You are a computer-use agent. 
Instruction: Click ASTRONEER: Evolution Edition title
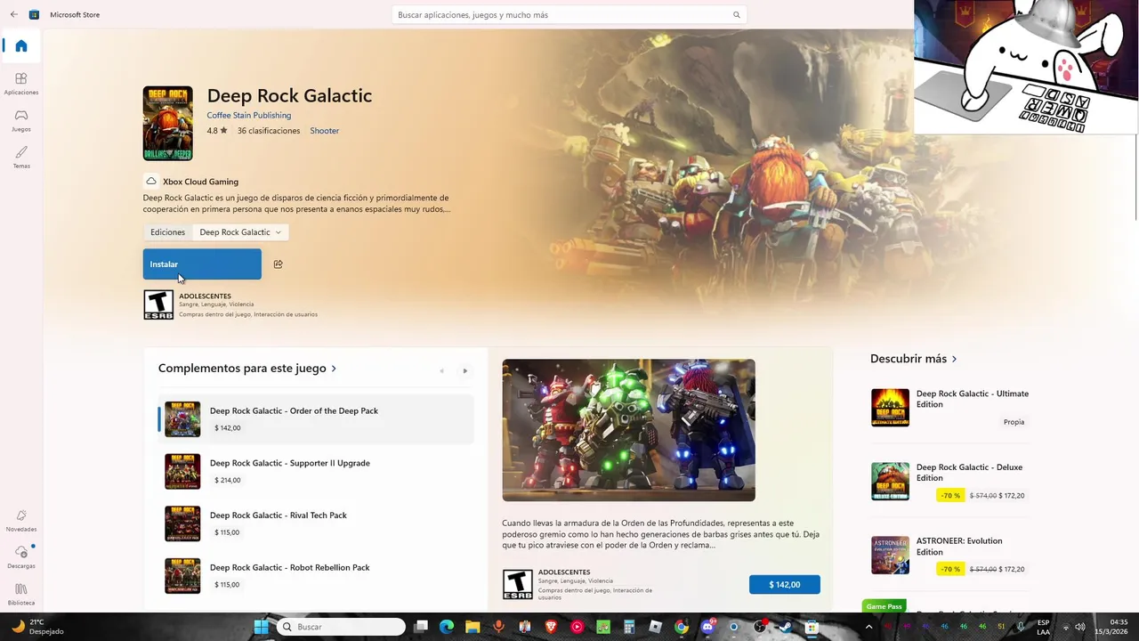pyautogui.click(x=959, y=547)
